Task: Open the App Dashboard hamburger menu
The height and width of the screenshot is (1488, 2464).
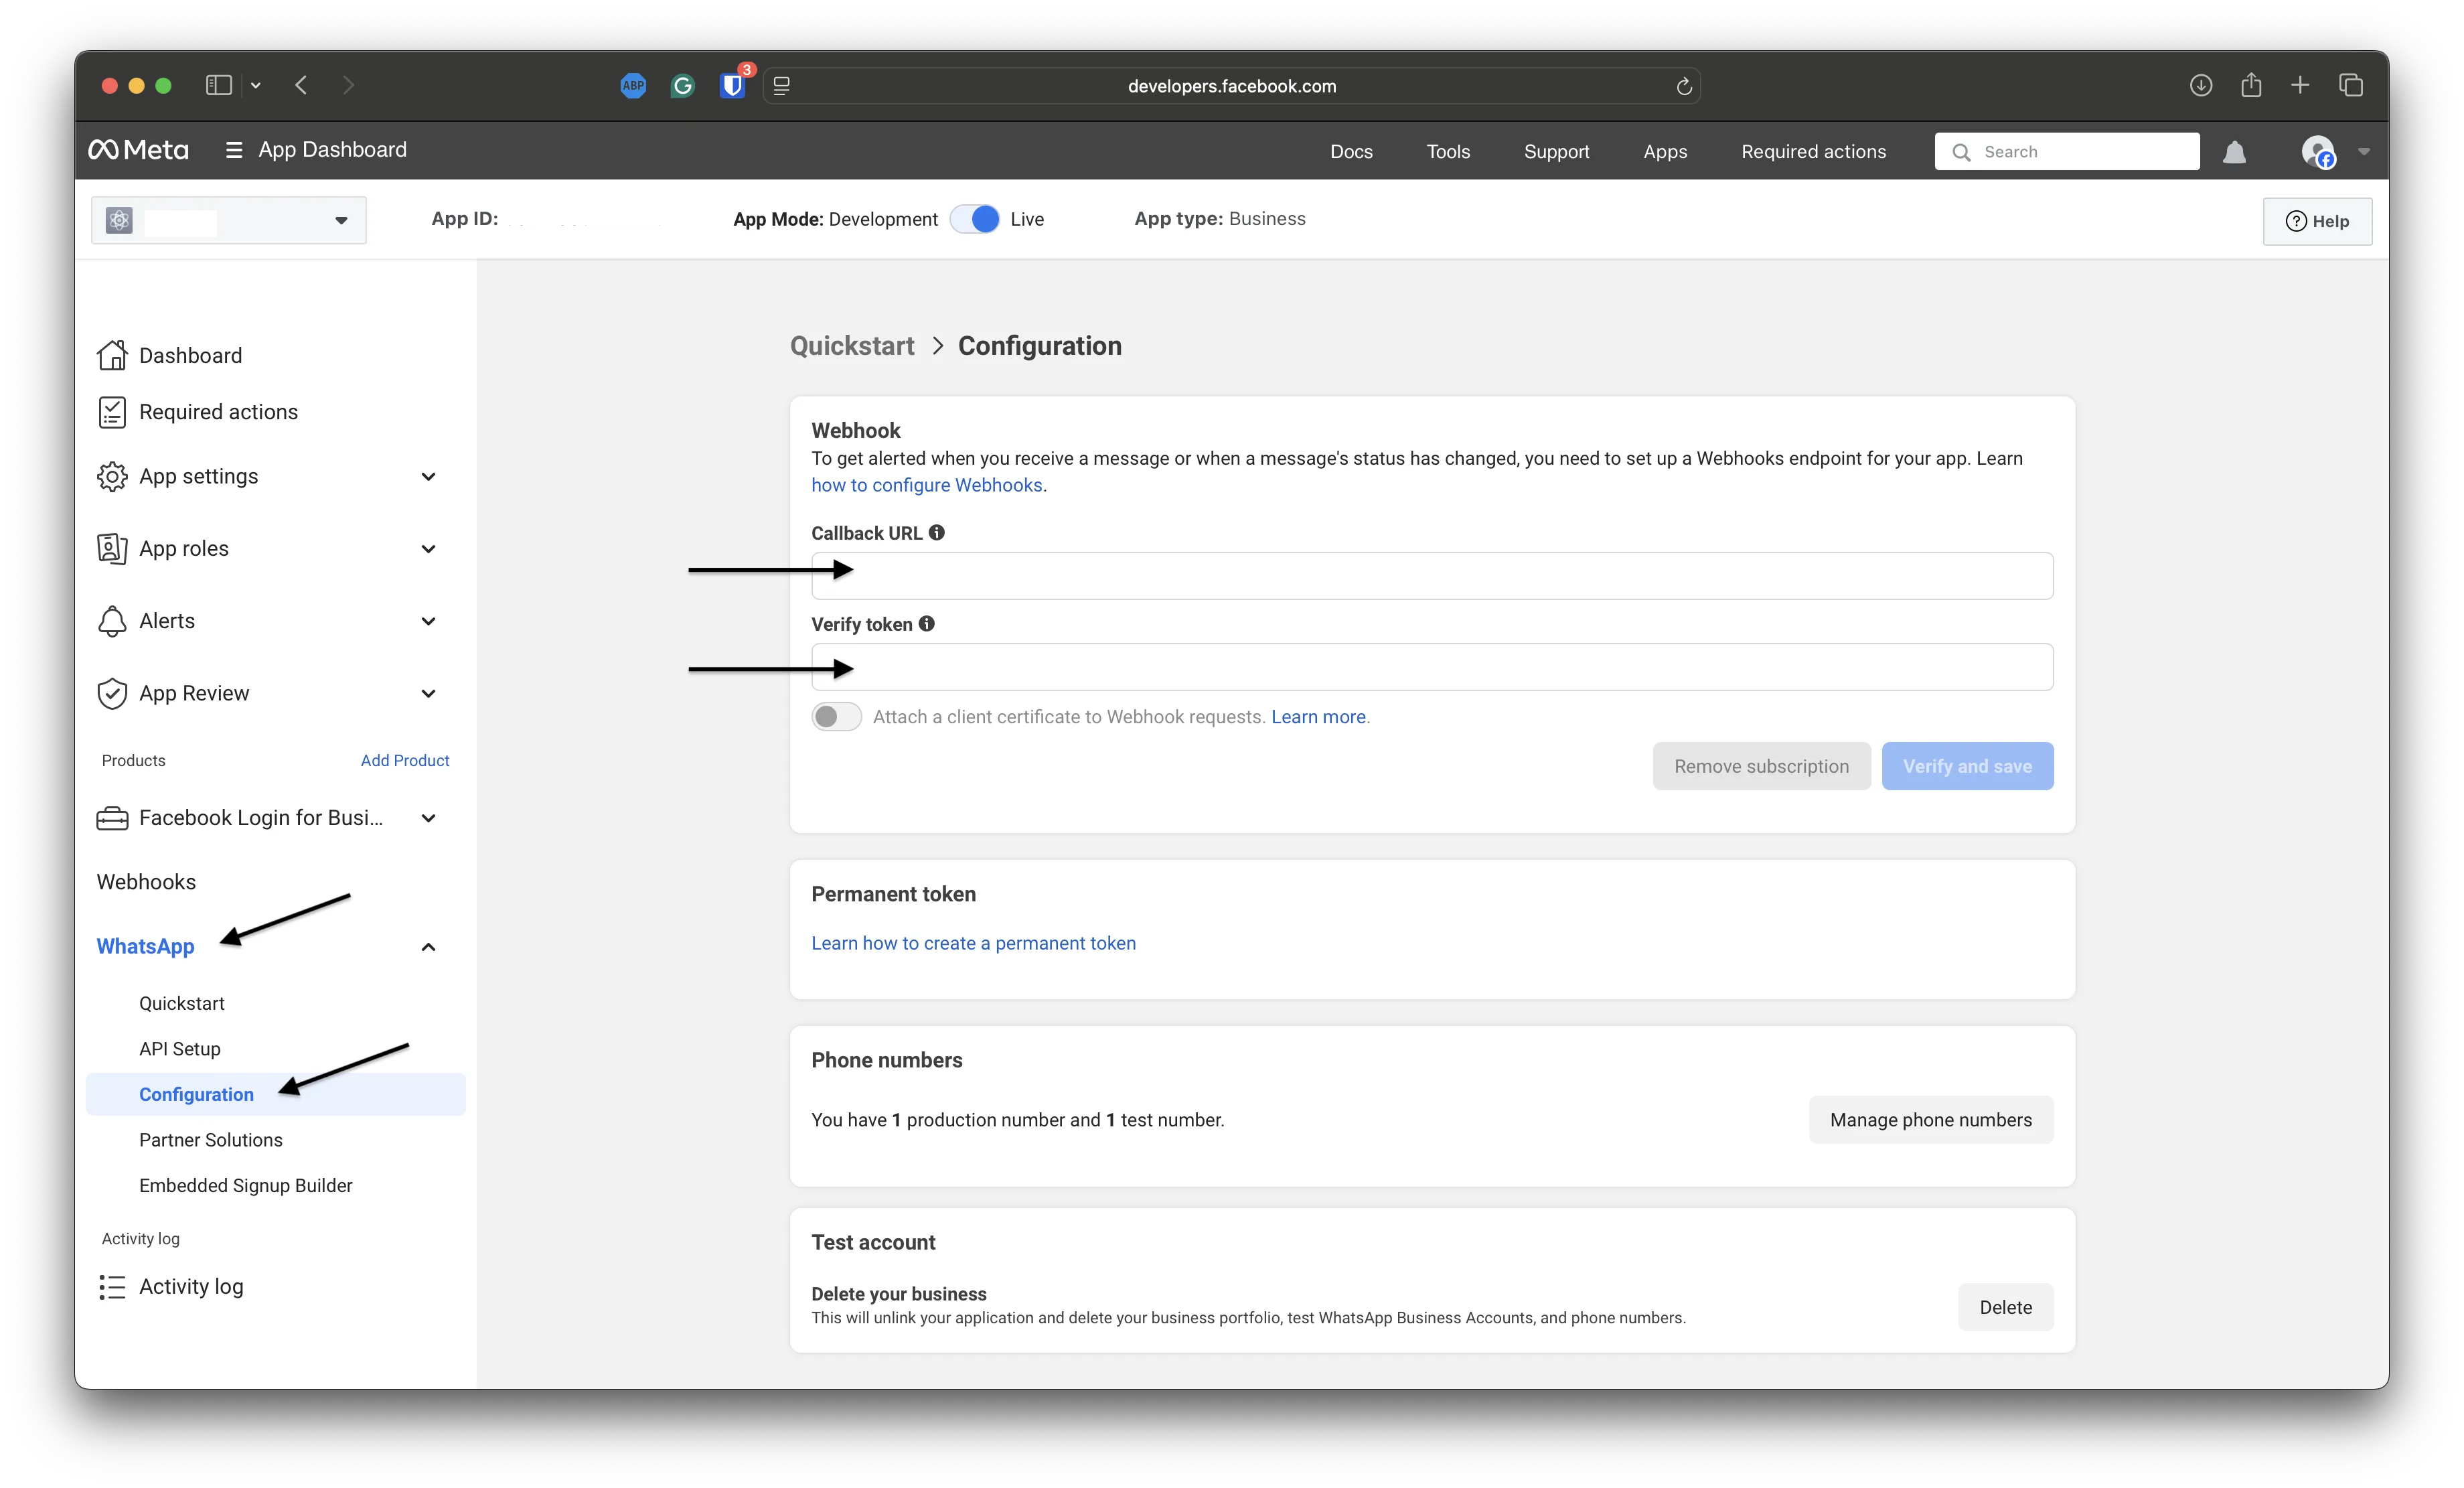Action: [234, 150]
